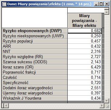Select row Iloraz szans (OR)
This screenshot has width=111, height=110.
tap(35, 67)
